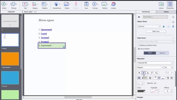Click the Publish icon
The width and height of the screenshot is (177, 100).
click(104, 4)
